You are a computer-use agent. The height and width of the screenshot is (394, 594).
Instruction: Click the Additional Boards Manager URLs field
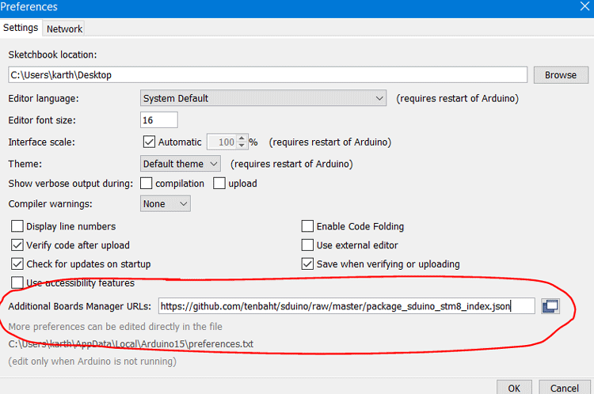pos(346,306)
